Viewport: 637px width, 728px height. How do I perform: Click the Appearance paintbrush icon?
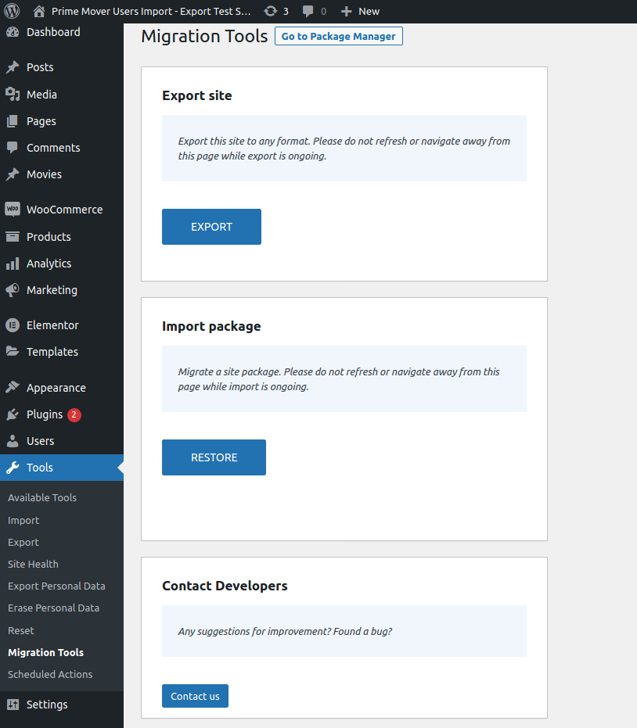click(x=13, y=387)
